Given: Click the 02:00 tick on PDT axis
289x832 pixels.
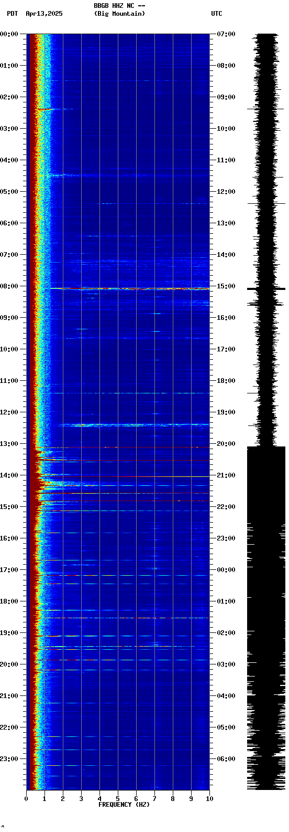Looking at the screenshot, I should pyautogui.click(x=9, y=97).
